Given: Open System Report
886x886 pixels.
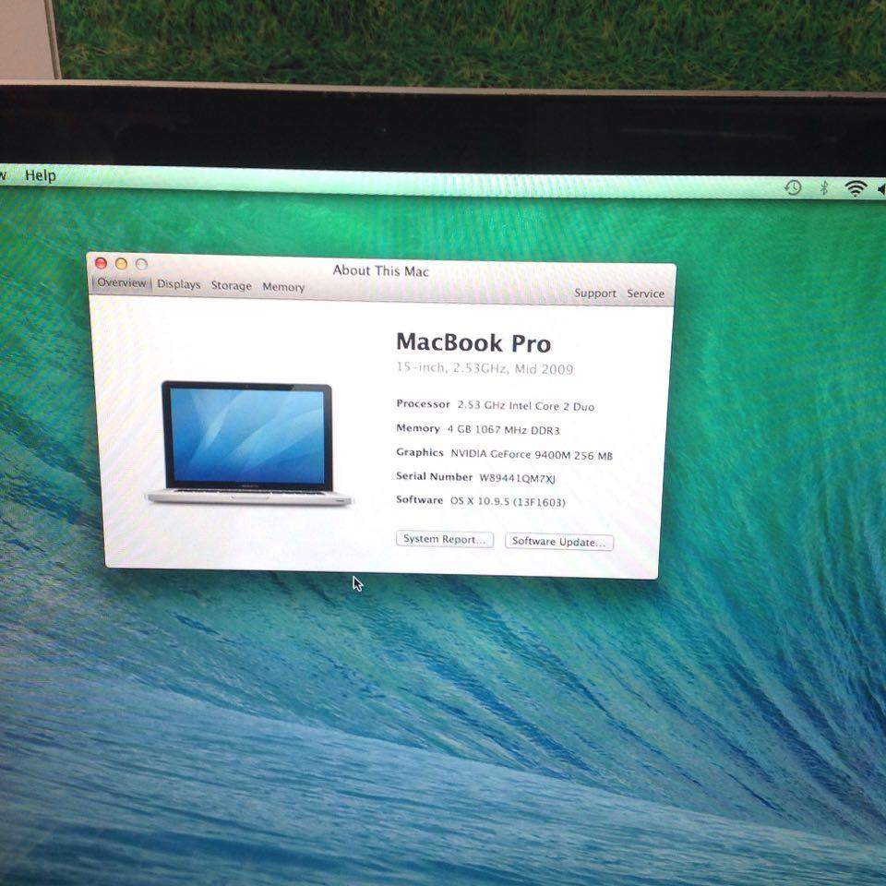Looking at the screenshot, I should point(445,540).
